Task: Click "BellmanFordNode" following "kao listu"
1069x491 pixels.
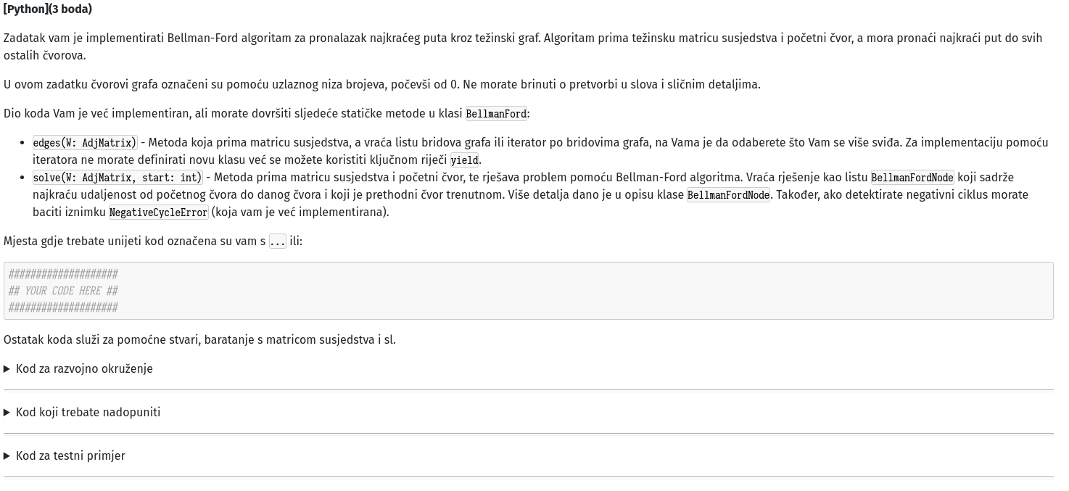Action: pyautogui.click(x=912, y=178)
